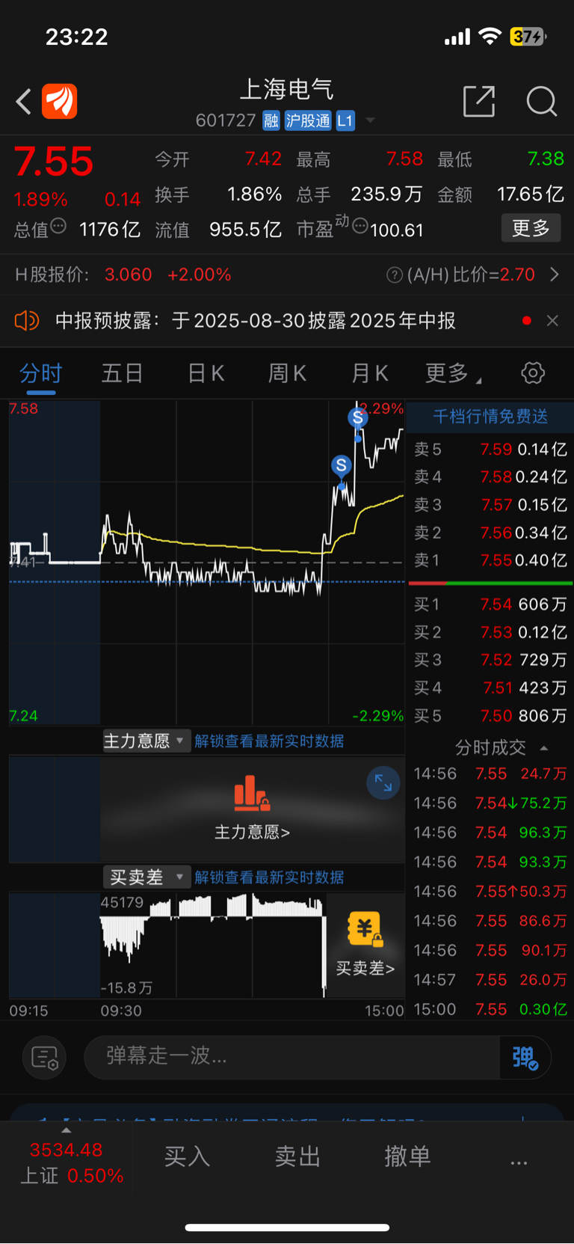Tap the 融 margin trading badge

click(x=271, y=120)
